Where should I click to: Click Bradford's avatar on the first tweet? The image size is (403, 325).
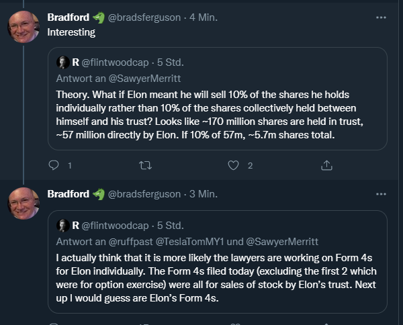[24, 28]
